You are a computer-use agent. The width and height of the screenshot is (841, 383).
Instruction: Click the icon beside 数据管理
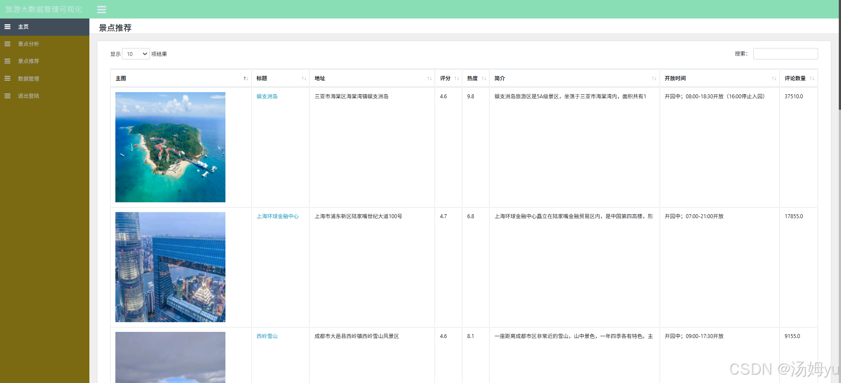(x=7, y=78)
